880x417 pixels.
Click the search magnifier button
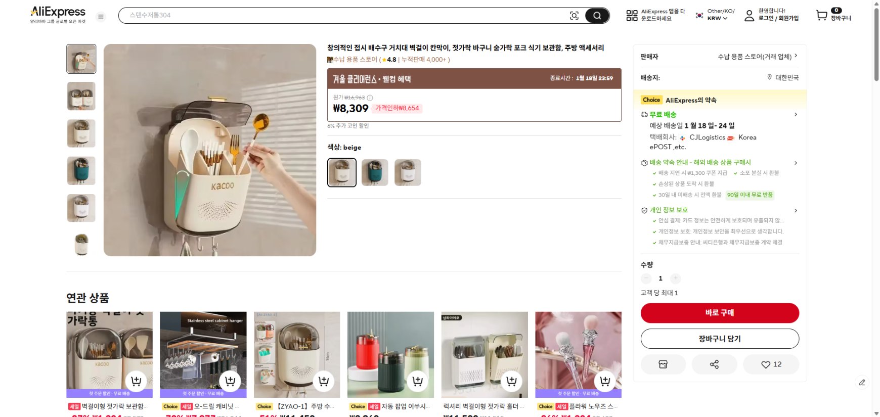597,16
